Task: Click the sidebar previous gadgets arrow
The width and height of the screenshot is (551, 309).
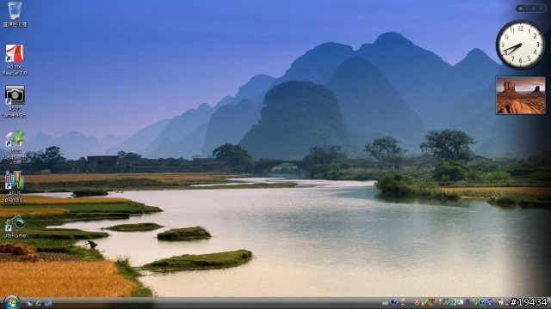Action: (x=533, y=8)
